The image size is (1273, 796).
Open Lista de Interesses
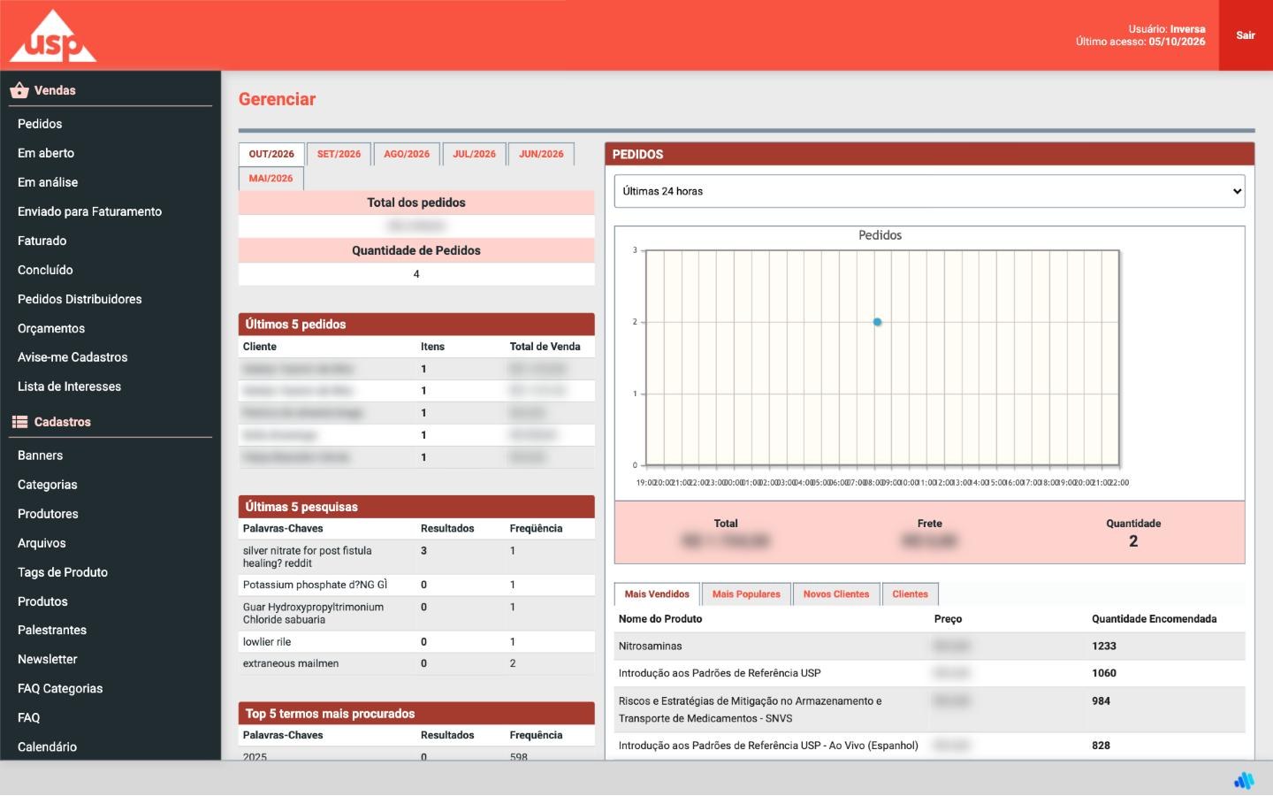pyautogui.click(x=69, y=387)
